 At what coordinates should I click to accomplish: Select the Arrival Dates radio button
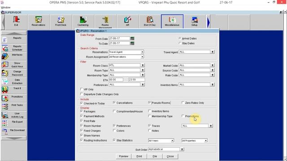pyautogui.click(x=180, y=38)
